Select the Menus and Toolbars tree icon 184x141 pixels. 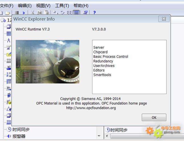click(9, 47)
